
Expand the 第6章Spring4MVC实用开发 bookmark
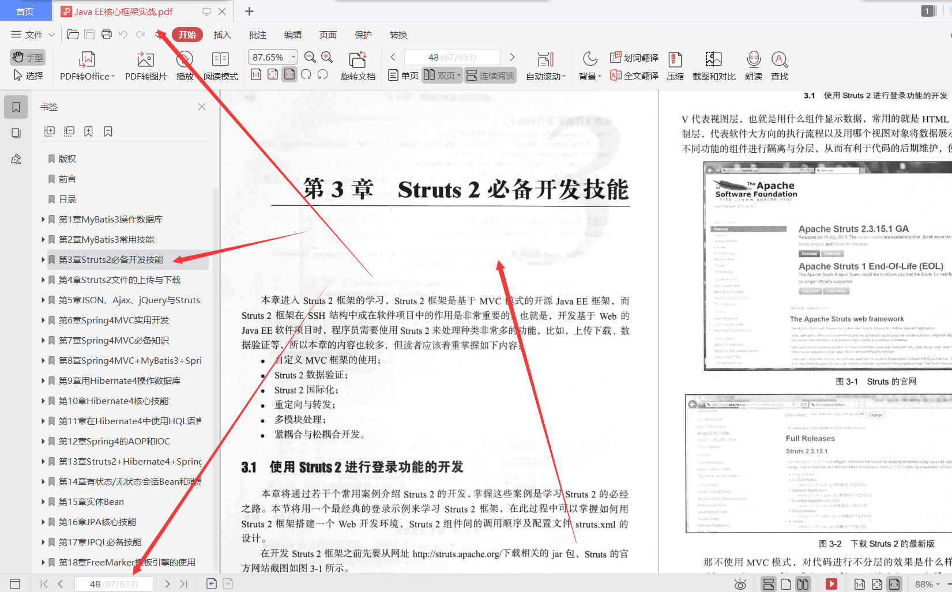point(43,320)
